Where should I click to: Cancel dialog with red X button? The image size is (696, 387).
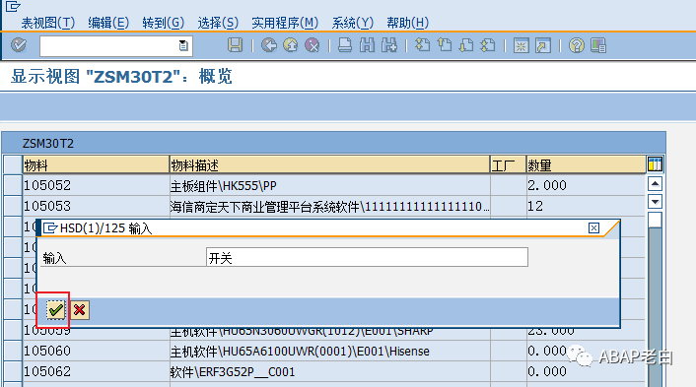80,310
